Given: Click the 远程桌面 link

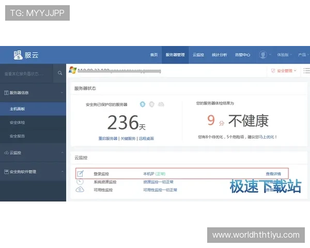Looking at the screenshot, I should tap(146, 138).
